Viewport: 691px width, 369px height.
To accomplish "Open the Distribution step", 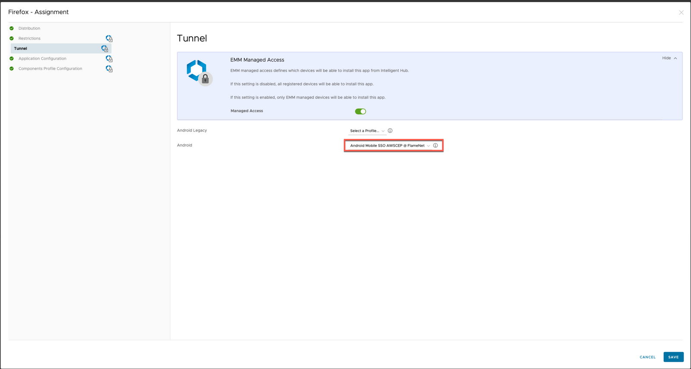I will pos(29,28).
